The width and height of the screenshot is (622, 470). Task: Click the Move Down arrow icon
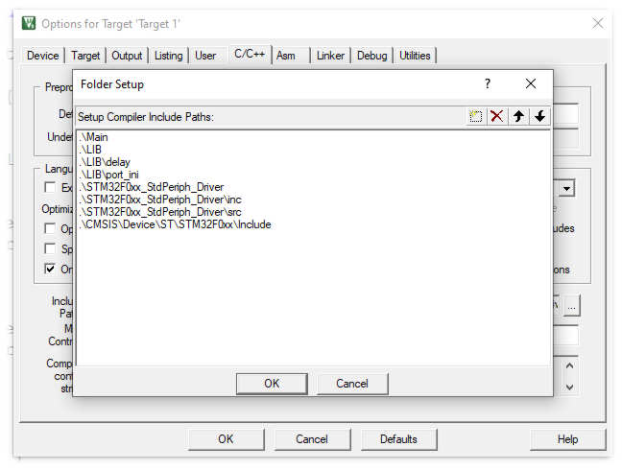pos(539,116)
